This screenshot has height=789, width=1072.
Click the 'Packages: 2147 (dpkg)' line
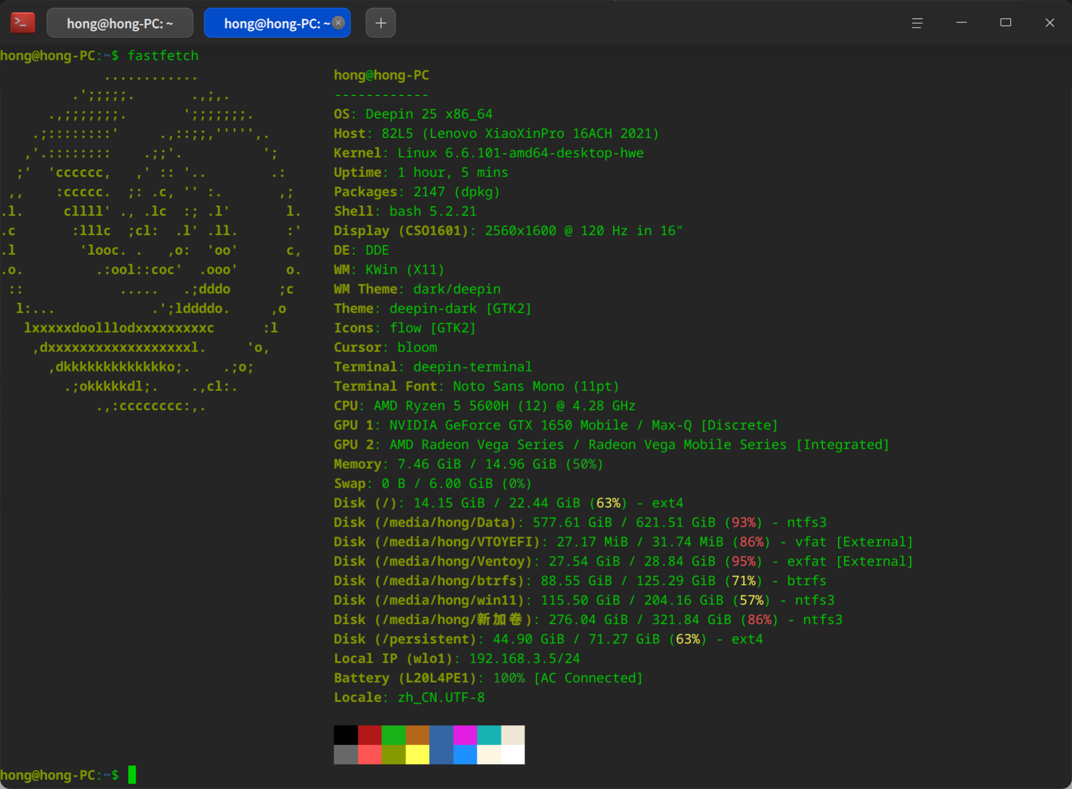point(417,192)
